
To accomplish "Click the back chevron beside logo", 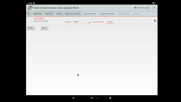I will click(27, 8).
